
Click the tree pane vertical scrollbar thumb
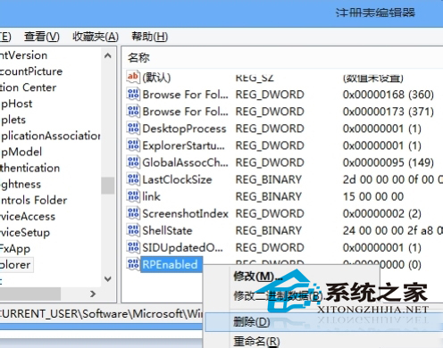[107, 186]
